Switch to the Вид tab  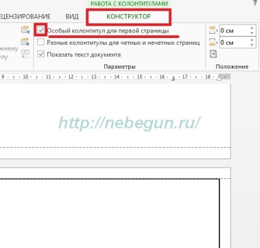(72, 17)
